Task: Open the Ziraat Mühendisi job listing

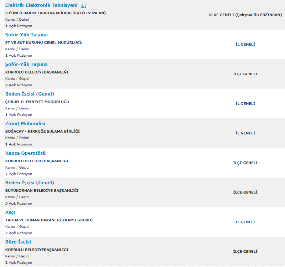Action: pos(25,123)
